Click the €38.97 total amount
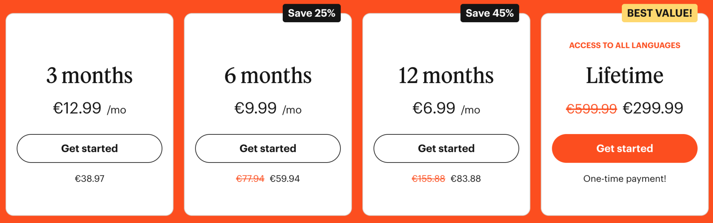This screenshot has height=223, width=713. point(89,179)
